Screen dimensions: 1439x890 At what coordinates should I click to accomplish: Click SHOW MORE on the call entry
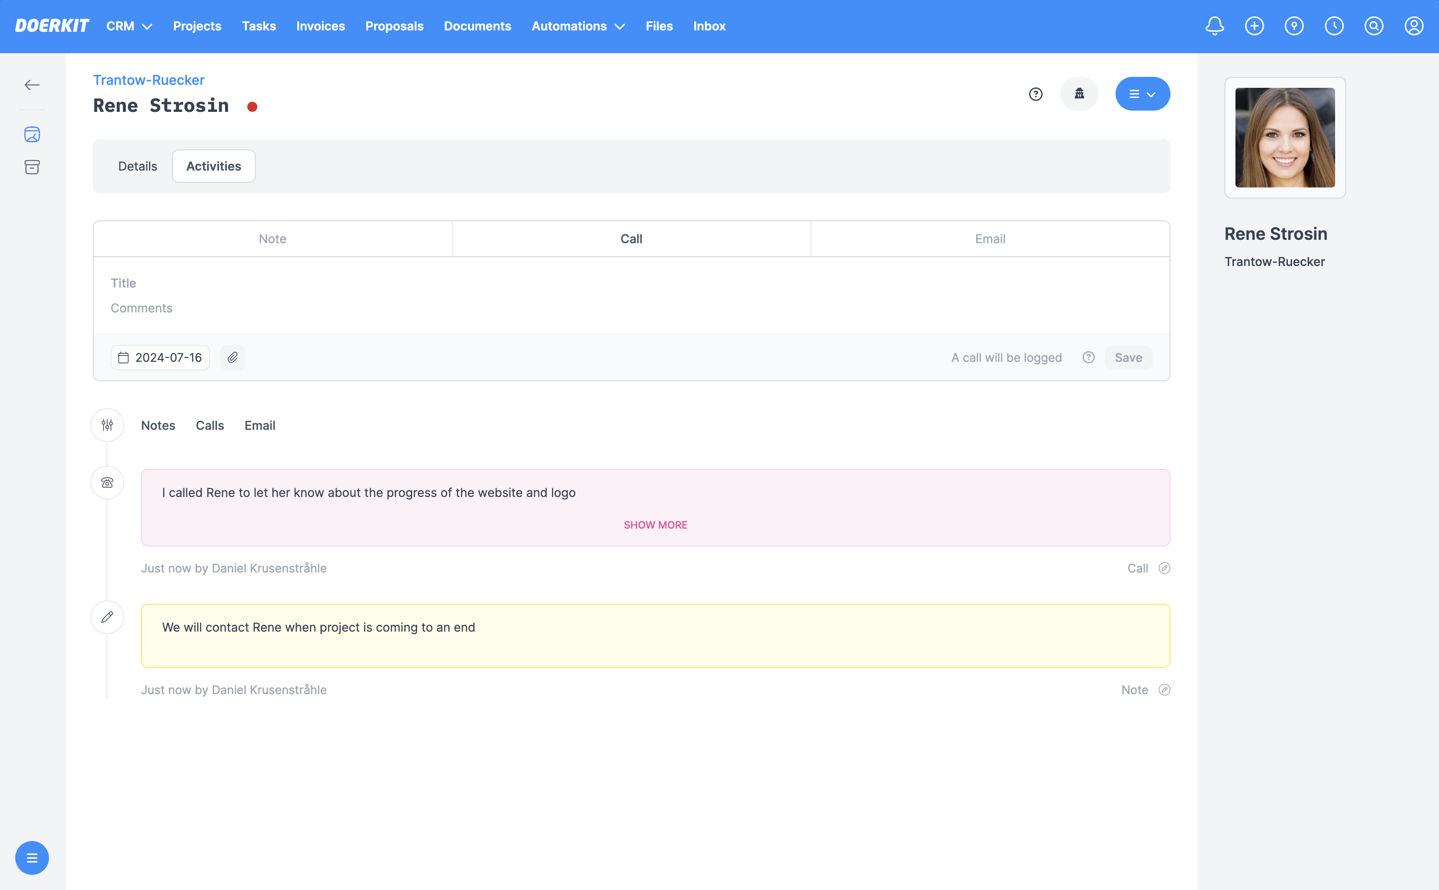(x=655, y=524)
